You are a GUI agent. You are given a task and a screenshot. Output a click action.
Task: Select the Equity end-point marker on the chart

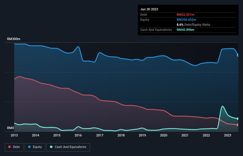(238, 55)
